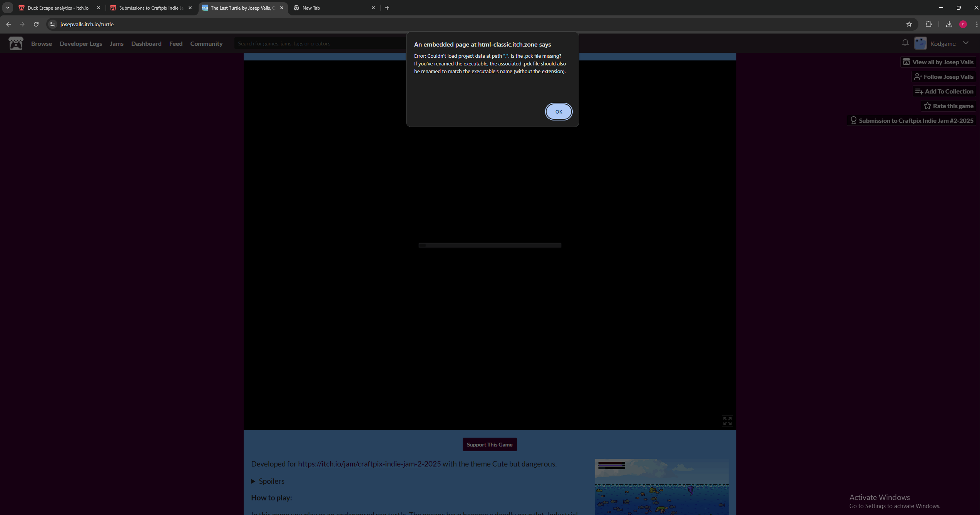This screenshot has height=515, width=980.
Task: Toggle fullscreen for the game embed
Action: click(x=727, y=421)
